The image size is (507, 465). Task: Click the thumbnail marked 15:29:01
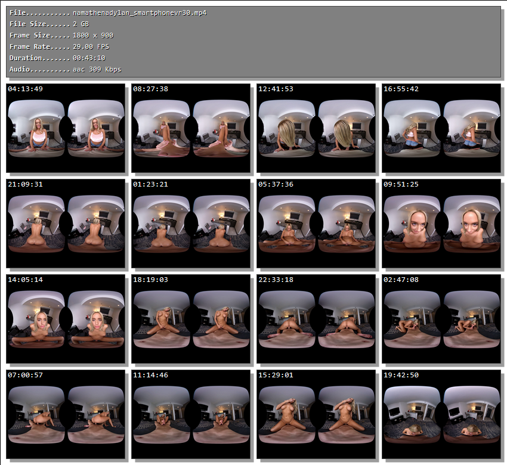[316, 414]
